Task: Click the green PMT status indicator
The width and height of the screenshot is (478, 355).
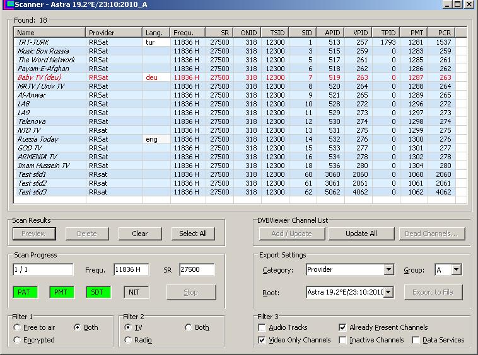Action: pyautogui.click(x=61, y=292)
